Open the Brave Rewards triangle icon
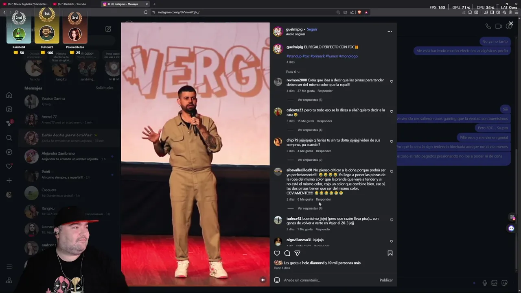The height and width of the screenshot is (293, 521). pyautogui.click(x=366, y=12)
